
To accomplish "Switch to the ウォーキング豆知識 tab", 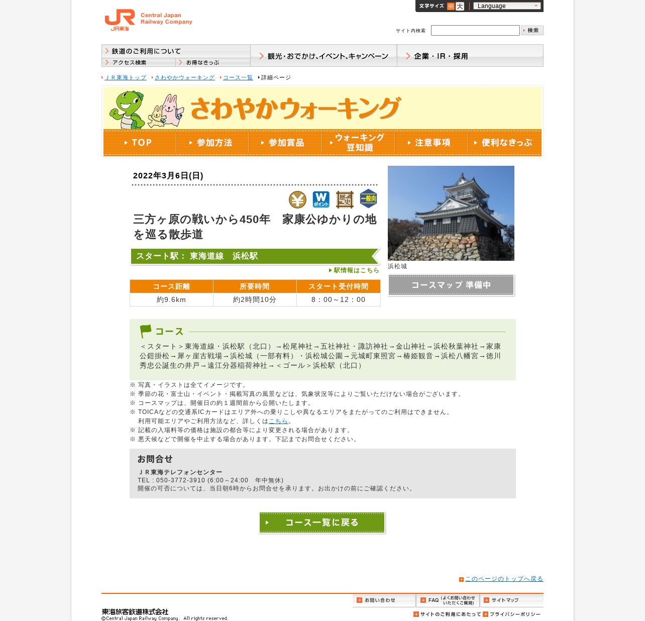I will [x=358, y=143].
